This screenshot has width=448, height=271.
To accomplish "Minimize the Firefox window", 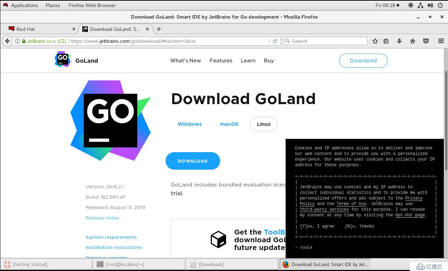I will 419,17.
